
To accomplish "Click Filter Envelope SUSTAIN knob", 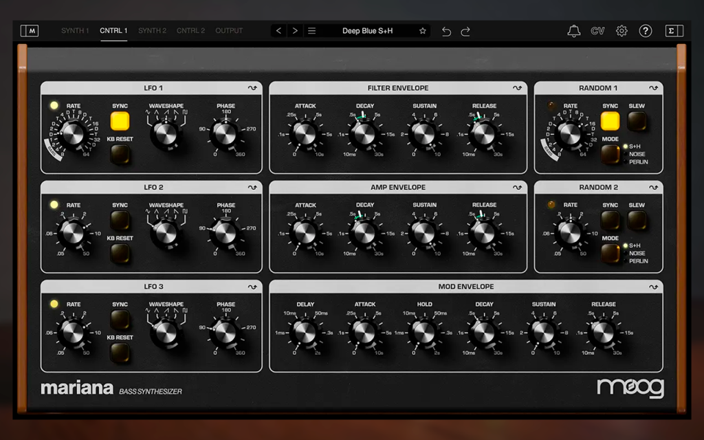I will tap(424, 134).
